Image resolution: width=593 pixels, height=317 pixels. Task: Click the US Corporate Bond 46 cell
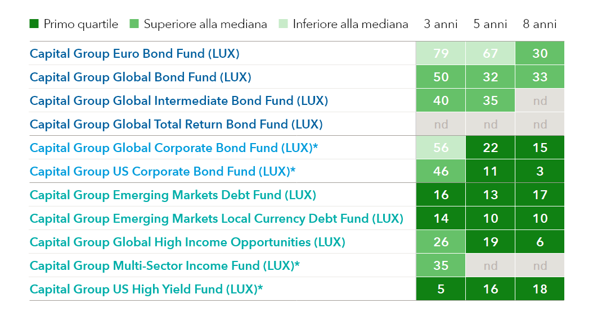(x=441, y=171)
